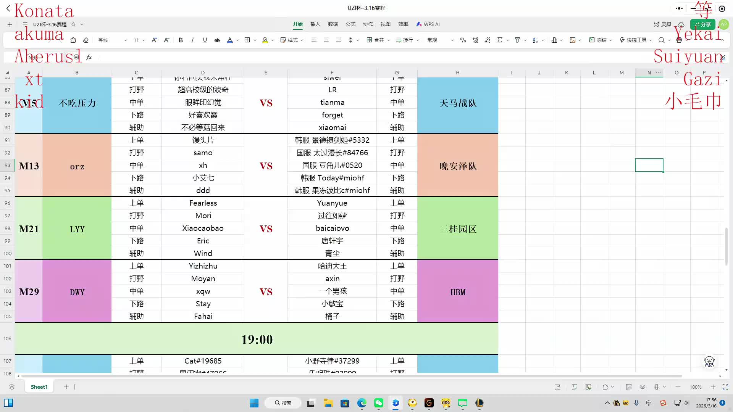The image size is (733, 412).
Task: Toggle italic formatting
Action: tap(192, 40)
